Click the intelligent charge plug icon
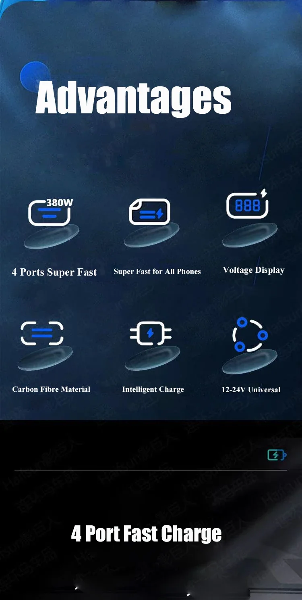The width and height of the screenshot is (302, 600). click(151, 333)
